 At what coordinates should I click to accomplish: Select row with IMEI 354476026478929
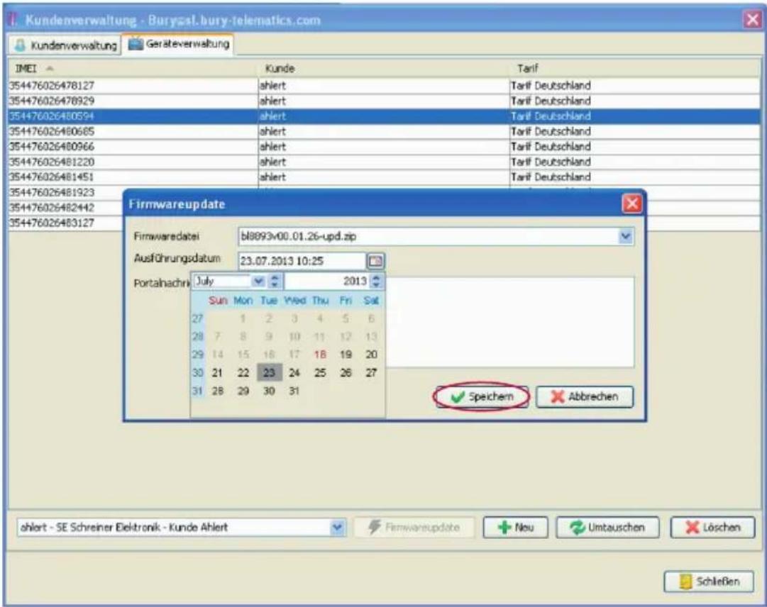click(384, 101)
